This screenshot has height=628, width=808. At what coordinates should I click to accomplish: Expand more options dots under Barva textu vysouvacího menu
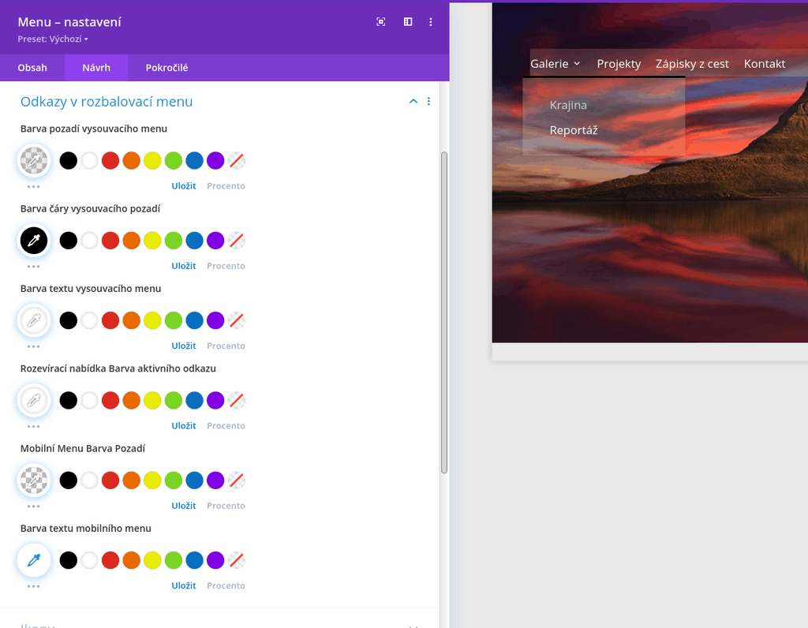pyautogui.click(x=33, y=346)
